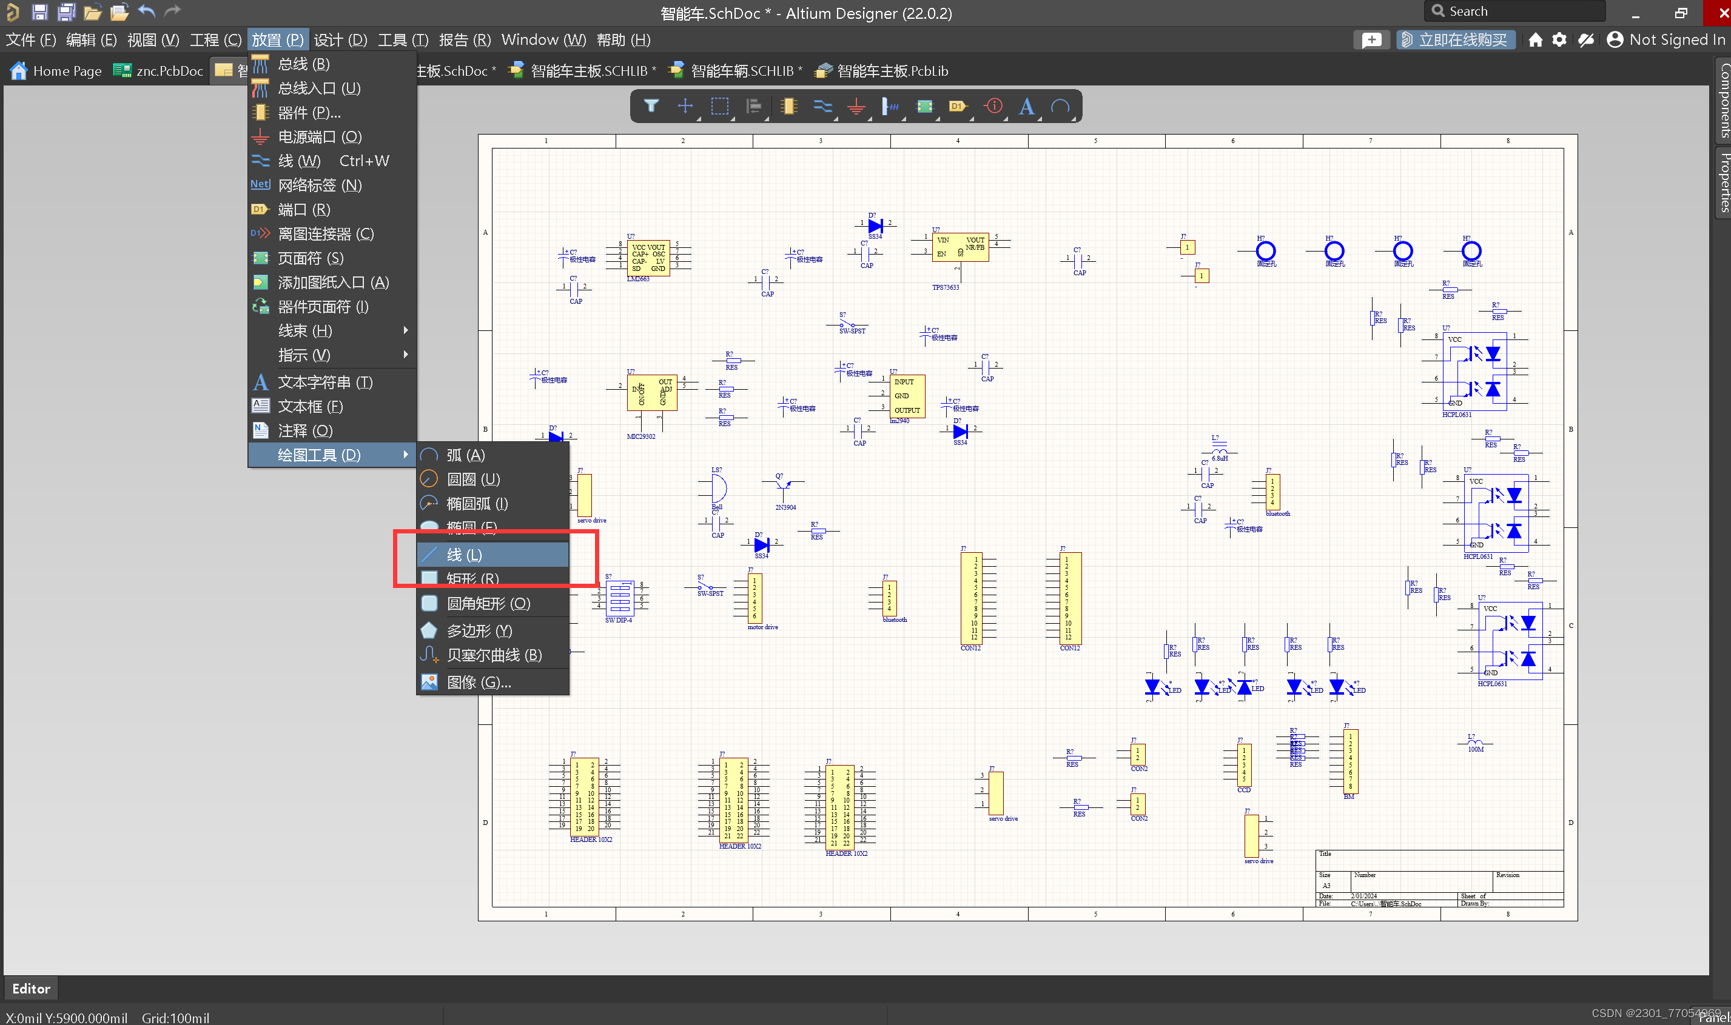Click the selection filter funnel icon

point(651,105)
